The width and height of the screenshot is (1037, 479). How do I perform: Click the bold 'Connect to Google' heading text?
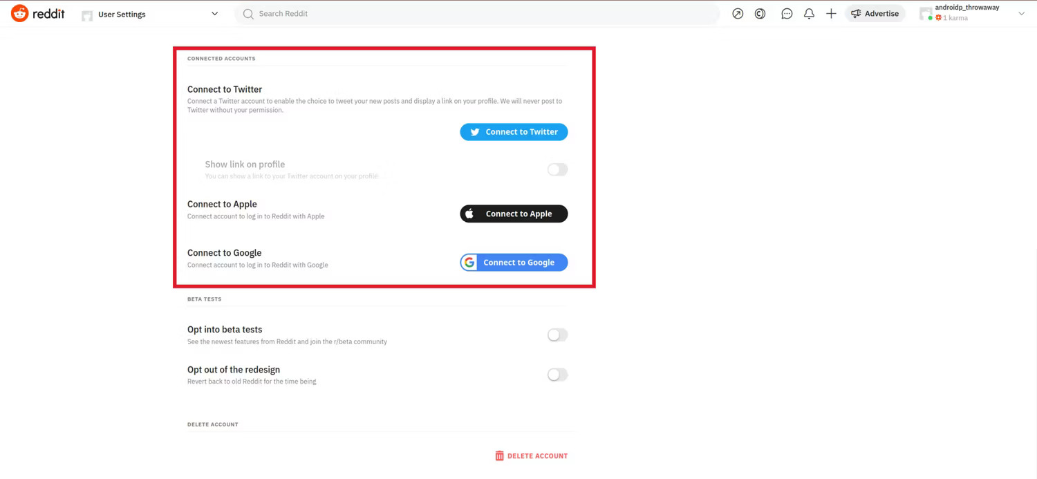click(224, 253)
